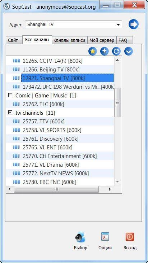Select channel 25758. VL SPORTS [600k]
This screenshot has height=263, width=148.
coord(52,130)
